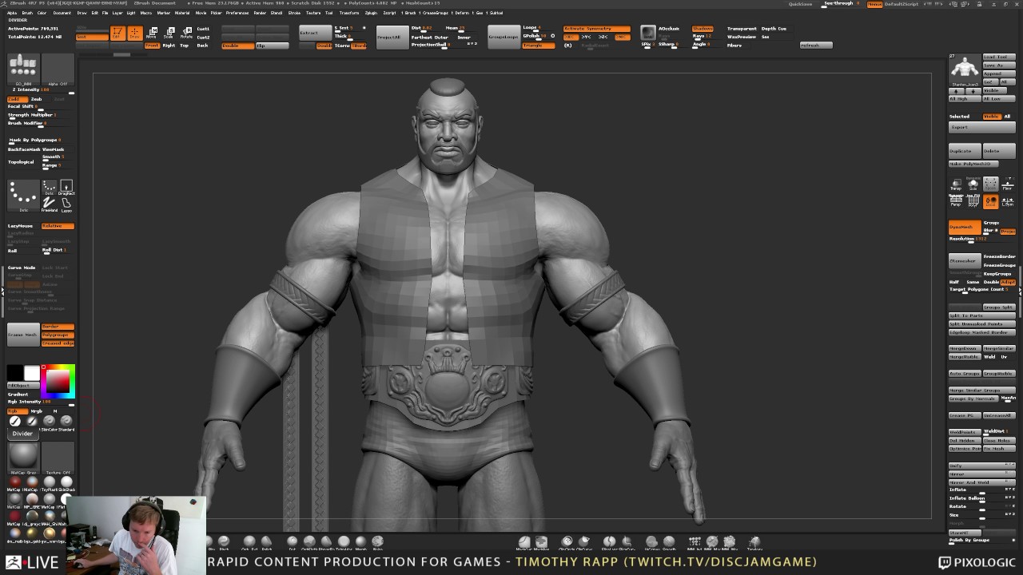This screenshot has width=1023, height=575.
Task: Activate Edit mode button
Action: tap(117, 33)
